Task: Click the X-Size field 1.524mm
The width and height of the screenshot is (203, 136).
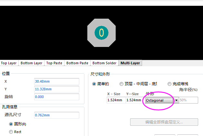Action: [x=116, y=100]
